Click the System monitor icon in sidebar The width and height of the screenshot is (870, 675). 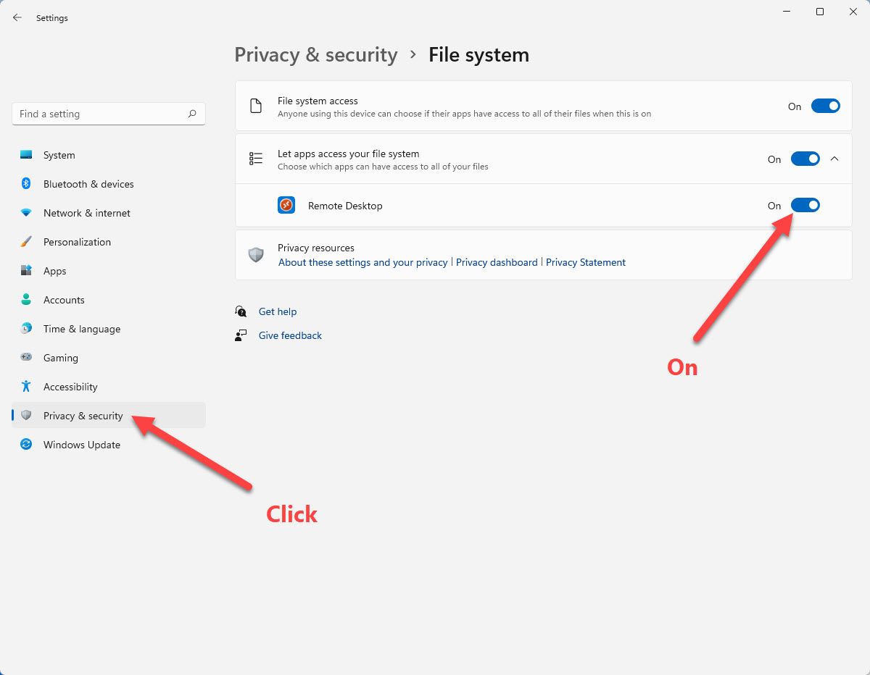(x=26, y=155)
